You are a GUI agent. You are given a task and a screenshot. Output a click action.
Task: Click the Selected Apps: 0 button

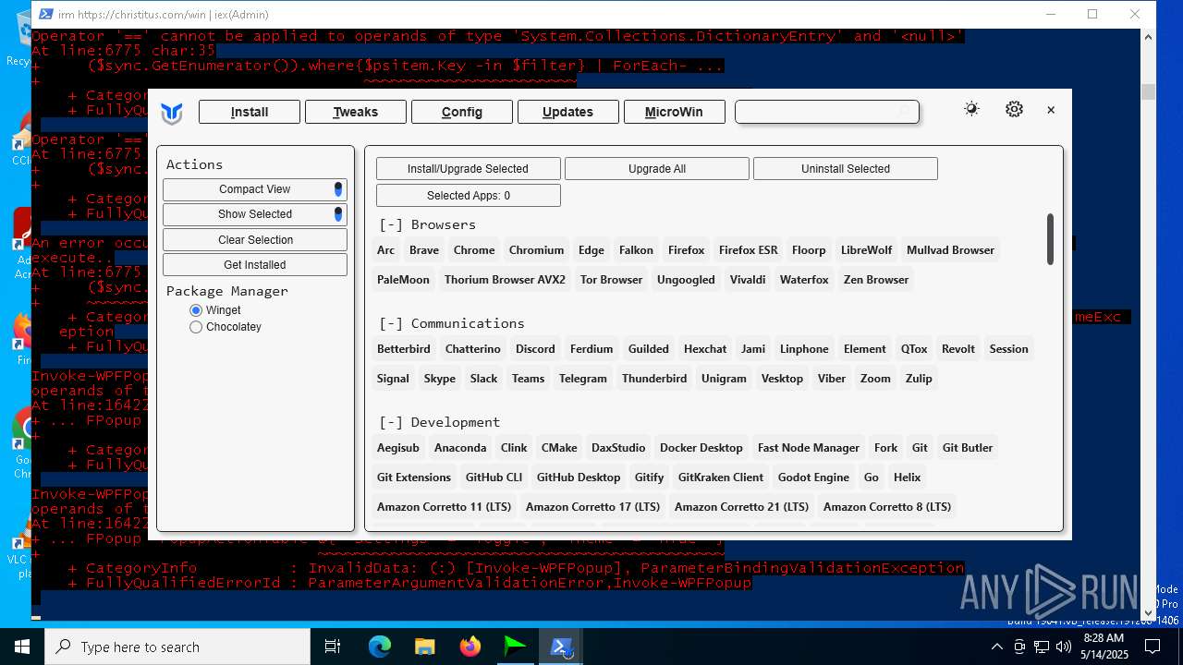tap(468, 196)
